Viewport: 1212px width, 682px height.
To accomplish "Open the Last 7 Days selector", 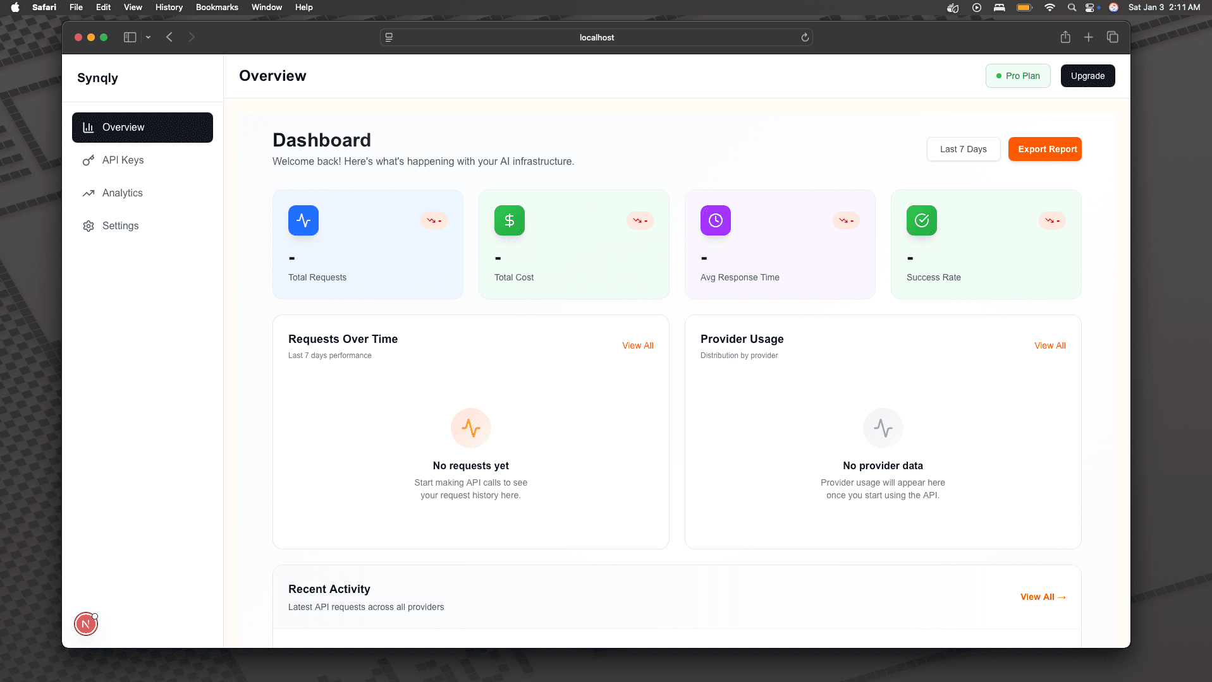I will [x=964, y=149].
